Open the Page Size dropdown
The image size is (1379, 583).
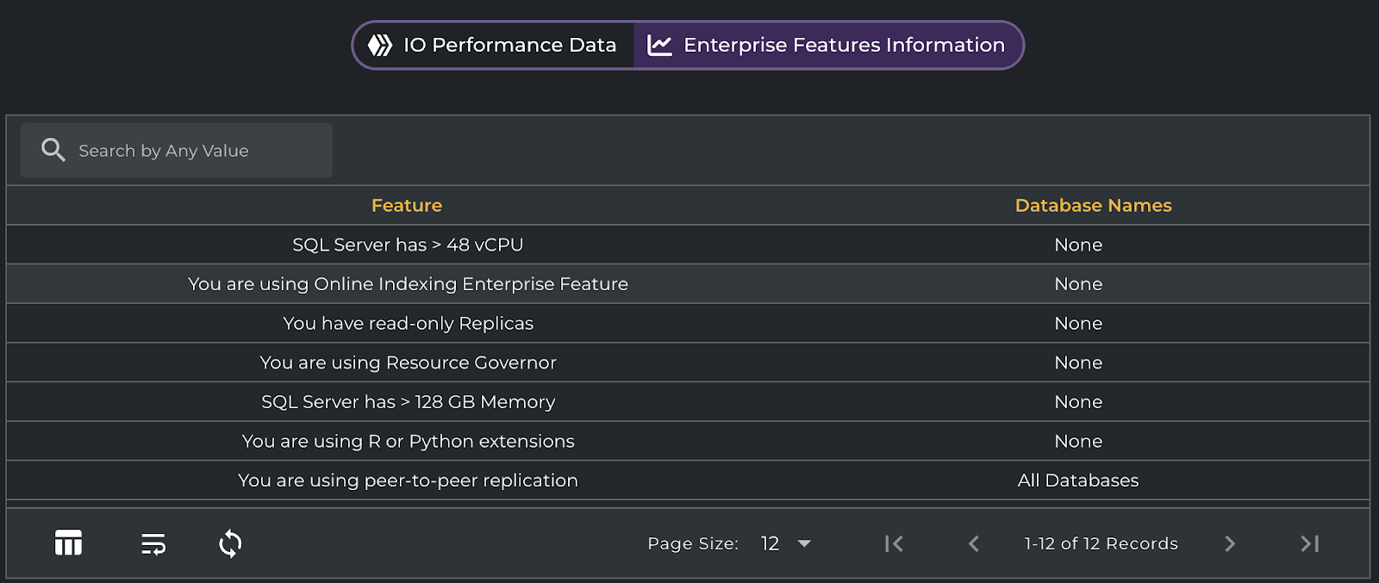point(804,543)
